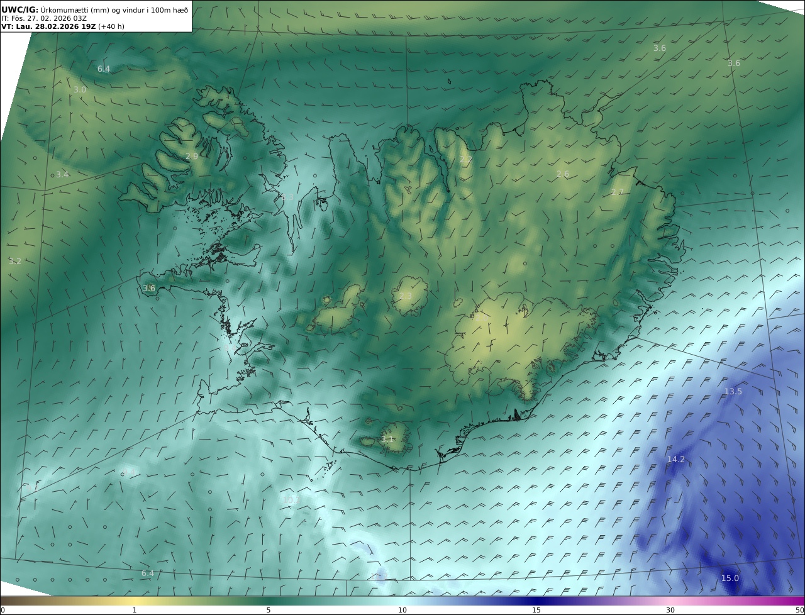Screen dimensions: 805x615
Task: Click the 3.2 value label
Action: (15, 261)
